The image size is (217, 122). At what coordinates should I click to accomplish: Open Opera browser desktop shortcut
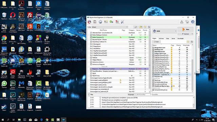coord(13,16)
